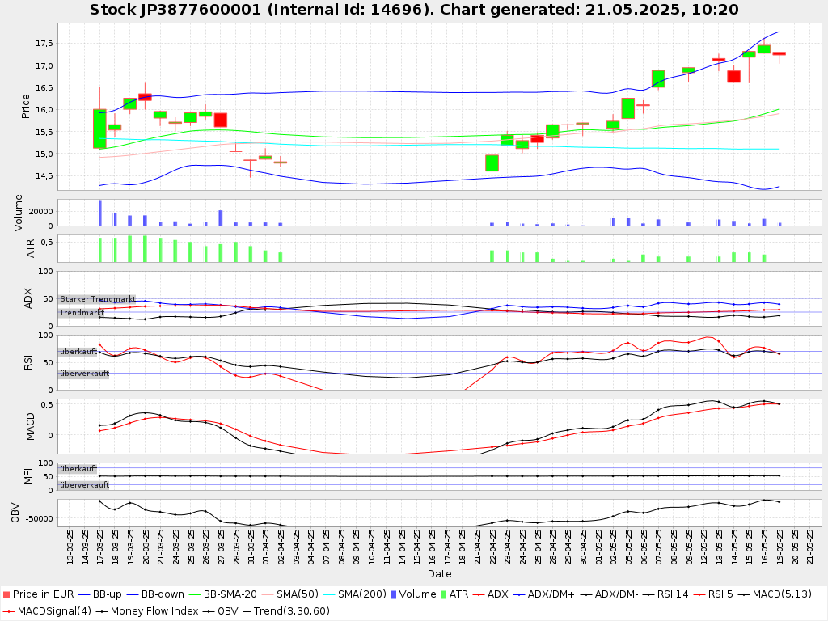Click the -50000 OBV axis tick
The width and height of the screenshot is (828, 621).
click(39, 518)
